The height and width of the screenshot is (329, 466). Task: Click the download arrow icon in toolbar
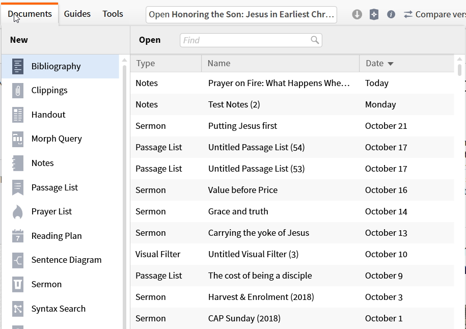tap(357, 14)
